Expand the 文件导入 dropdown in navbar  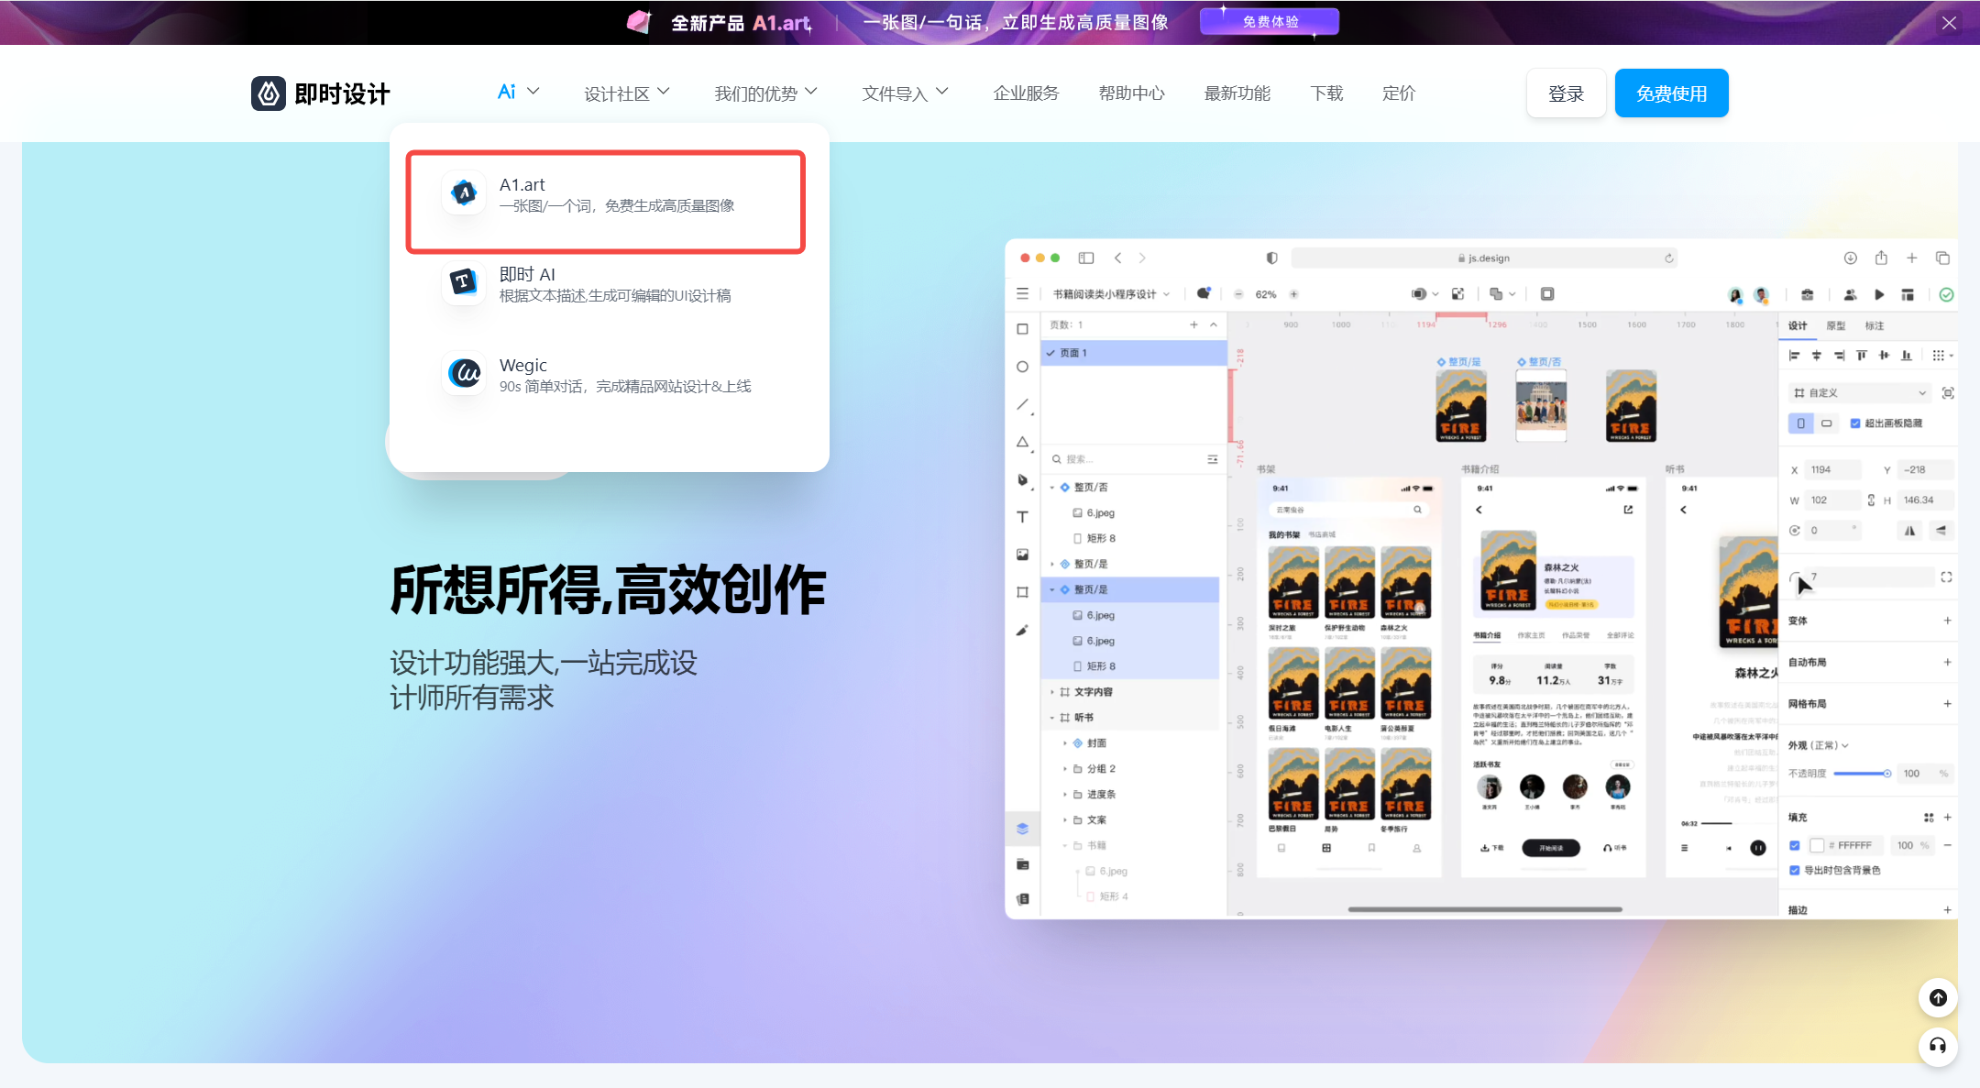coord(906,93)
